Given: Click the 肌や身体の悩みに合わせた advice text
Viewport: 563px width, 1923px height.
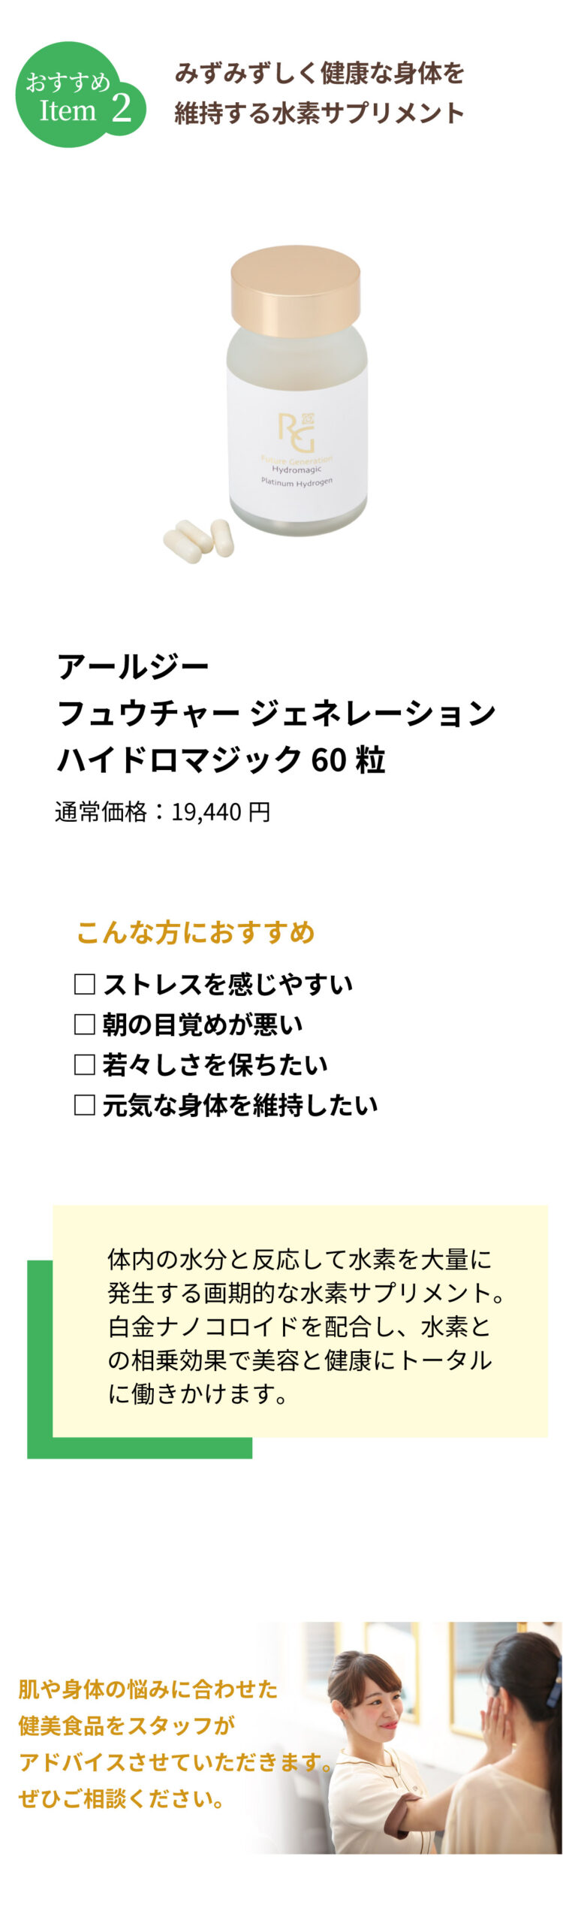Looking at the screenshot, I should click(148, 1689).
